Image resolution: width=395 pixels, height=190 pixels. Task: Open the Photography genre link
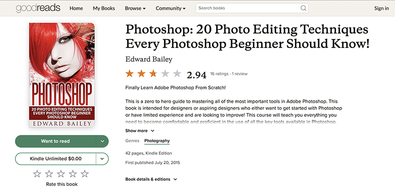tap(157, 141)
